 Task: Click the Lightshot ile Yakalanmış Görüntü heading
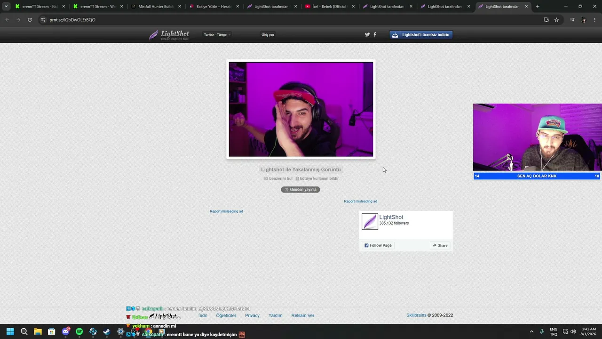(301, 169)
